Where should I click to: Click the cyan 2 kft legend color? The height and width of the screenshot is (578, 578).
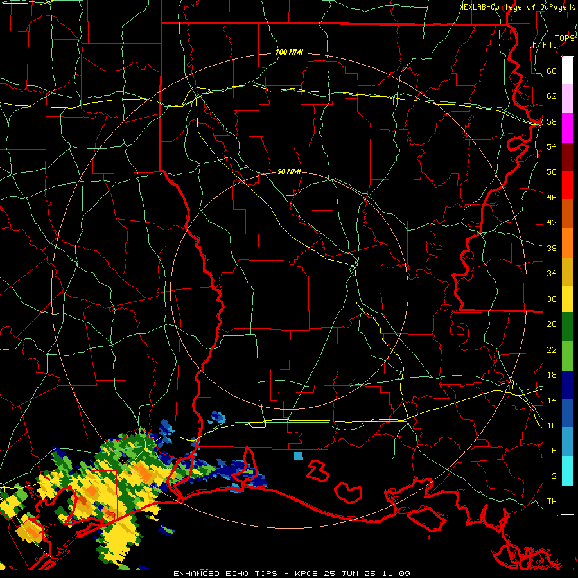[567, 471]
